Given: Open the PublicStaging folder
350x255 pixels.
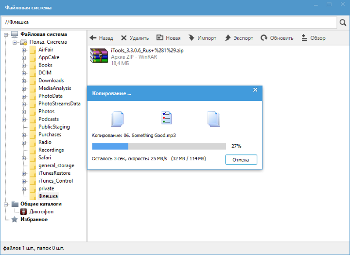Looking at the screenshot, I should (x=54, y=127).
